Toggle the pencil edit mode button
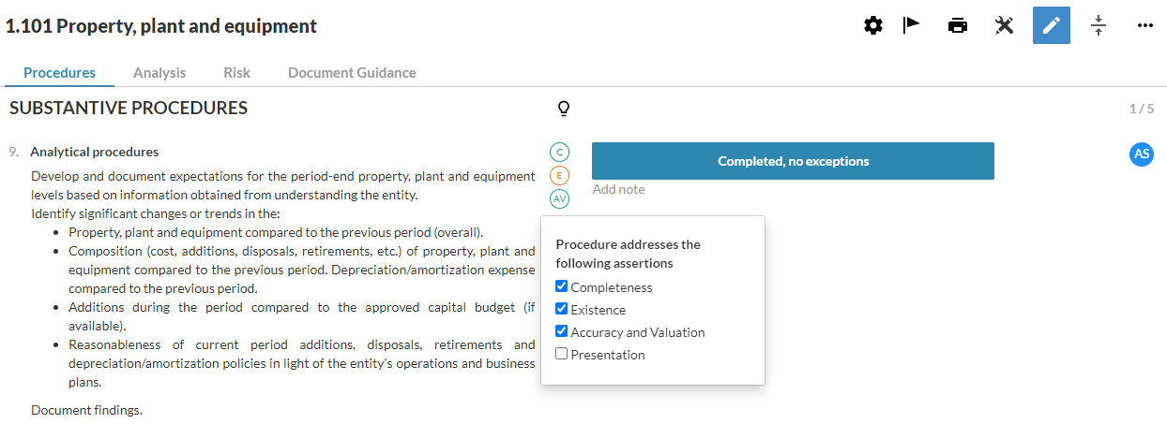1167x424 pixels. click(1051, 26)
